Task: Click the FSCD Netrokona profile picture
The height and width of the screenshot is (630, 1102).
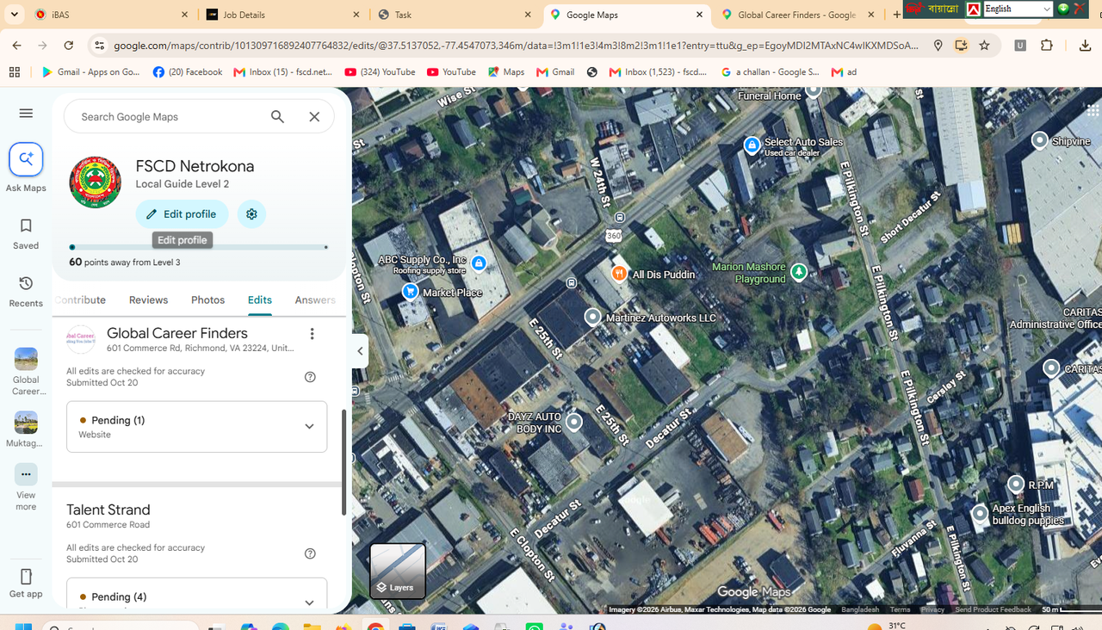Action: pyautogui.click(x=95, y=182)
